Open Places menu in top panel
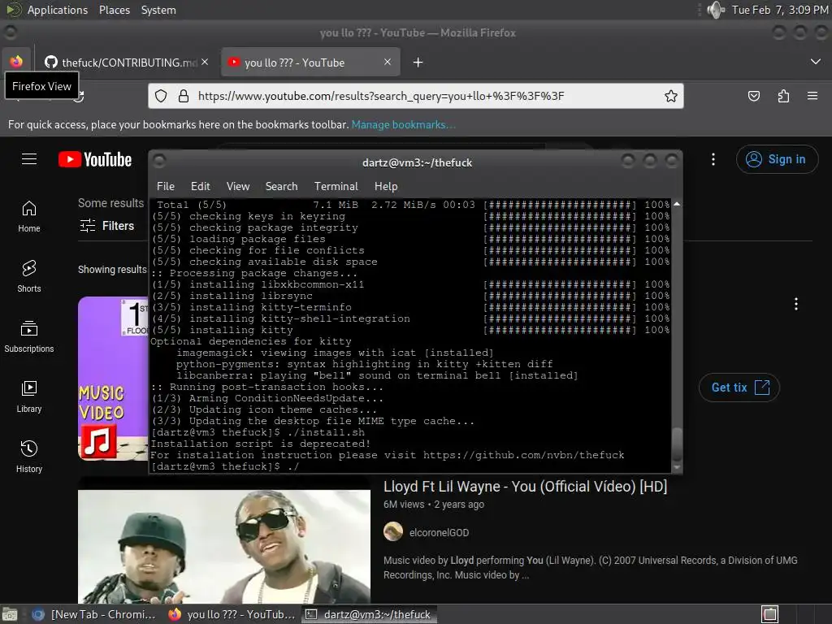This screenshot has height=624, width=832. point(115,10)
